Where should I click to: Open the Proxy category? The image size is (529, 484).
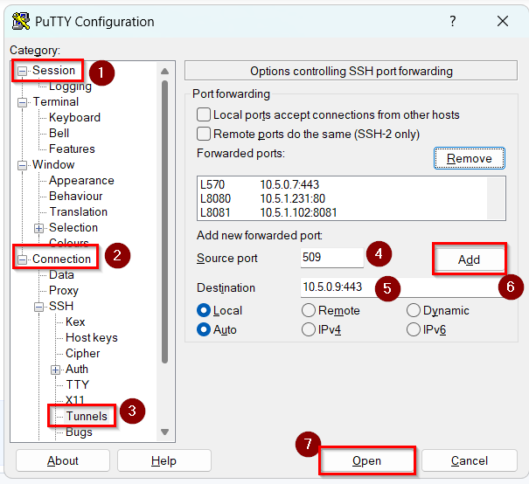pos(64,290)
